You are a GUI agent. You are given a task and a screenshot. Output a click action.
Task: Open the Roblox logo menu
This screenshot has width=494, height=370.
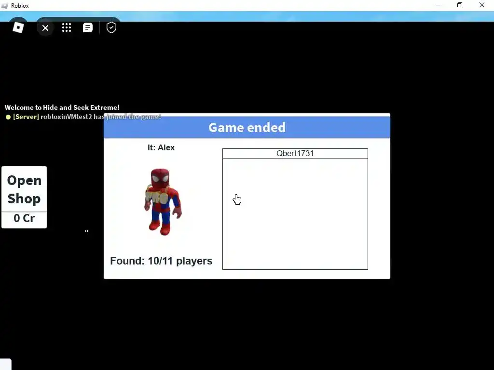click(x=18, y=27)
